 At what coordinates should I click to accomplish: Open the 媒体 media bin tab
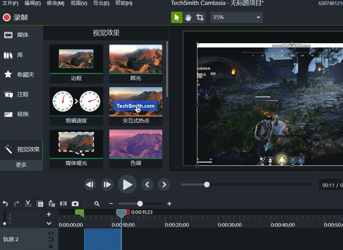[x=22, y=35]
